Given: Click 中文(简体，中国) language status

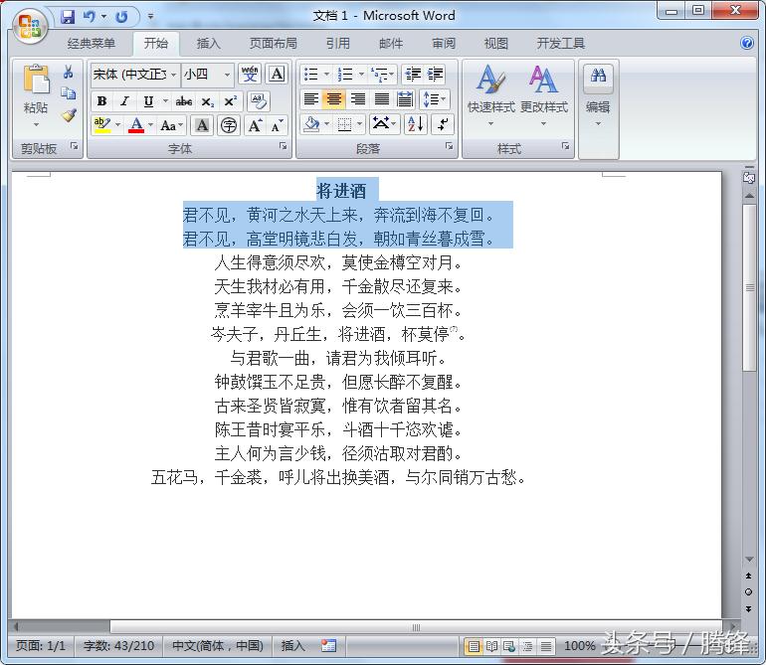Looking at the screenshot, I should click(218, 646).
